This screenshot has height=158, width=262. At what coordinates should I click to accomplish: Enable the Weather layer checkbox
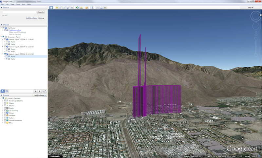click(x=5, y=115)
